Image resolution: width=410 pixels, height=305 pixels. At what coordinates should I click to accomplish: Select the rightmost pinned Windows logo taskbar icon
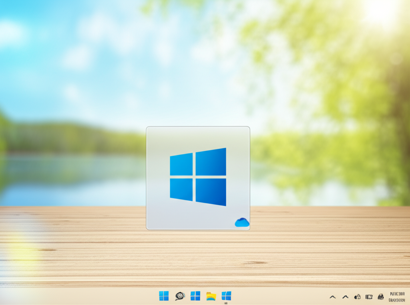tap(226, 296)
